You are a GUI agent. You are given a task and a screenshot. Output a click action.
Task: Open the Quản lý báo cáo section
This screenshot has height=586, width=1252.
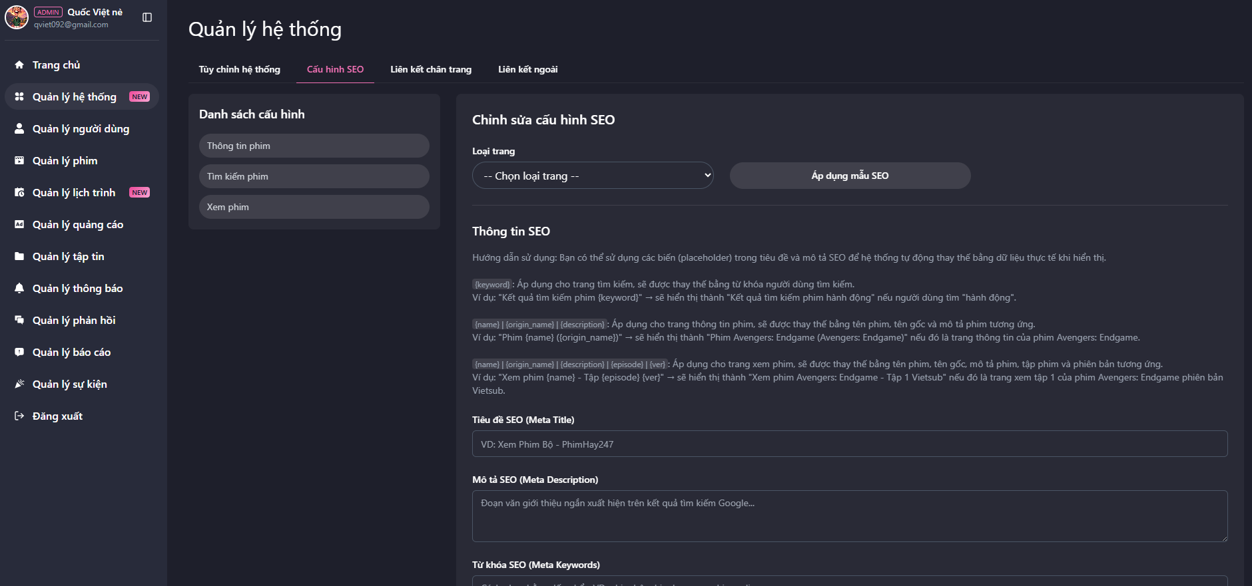[82, 352]
